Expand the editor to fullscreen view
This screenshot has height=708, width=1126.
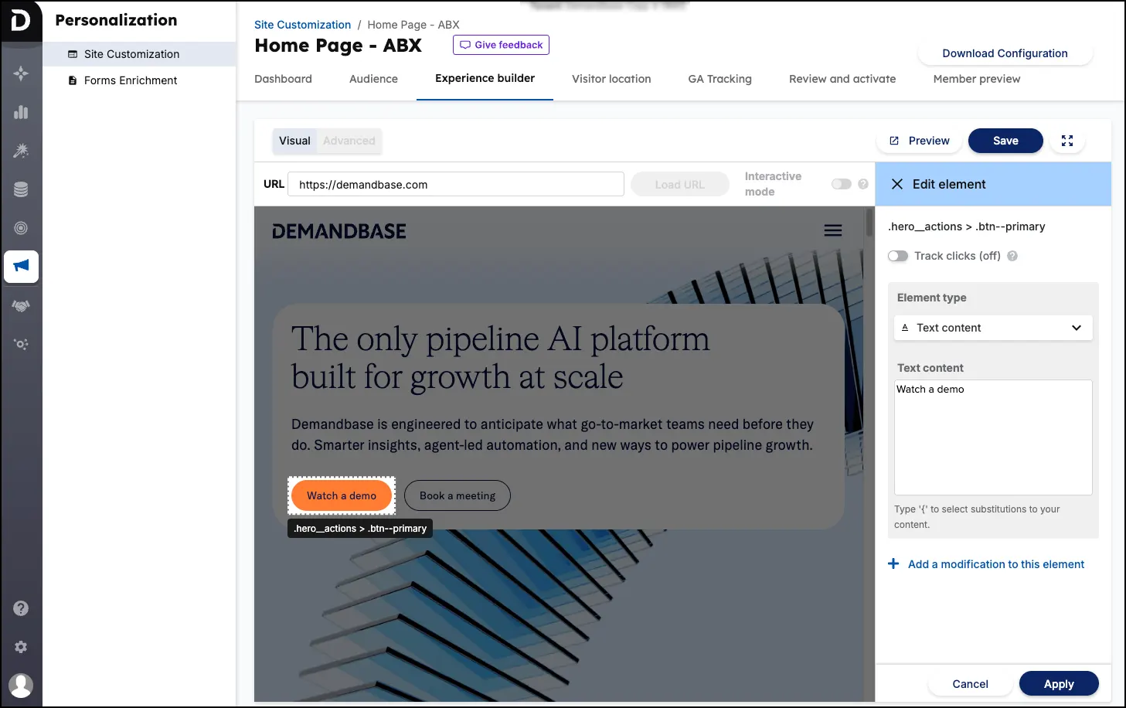(1067, 141)
